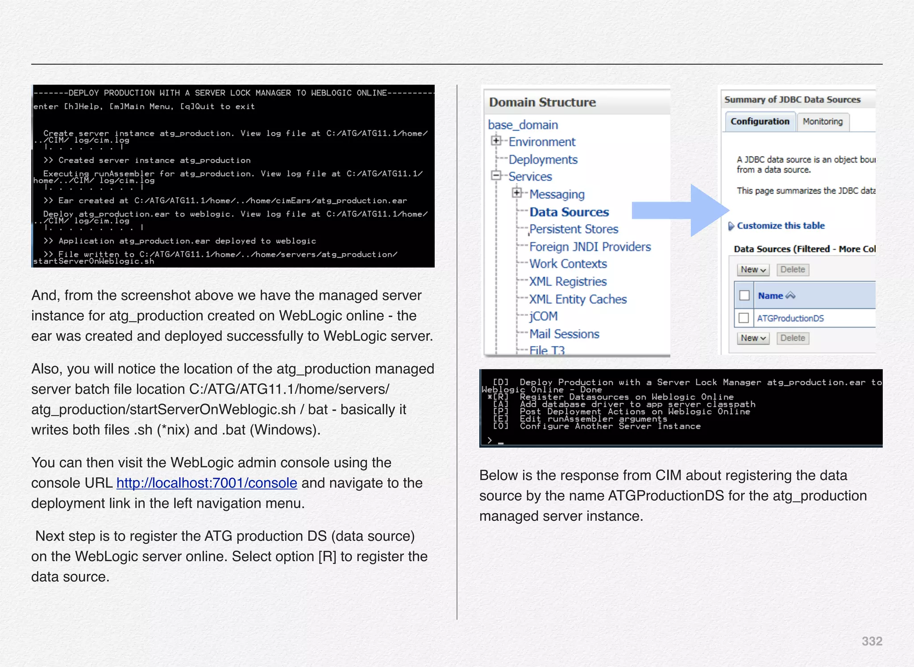The image size is (914, 667).
Task: Check the ATGProductionDS row checkbox
Action: coord(744,318)
